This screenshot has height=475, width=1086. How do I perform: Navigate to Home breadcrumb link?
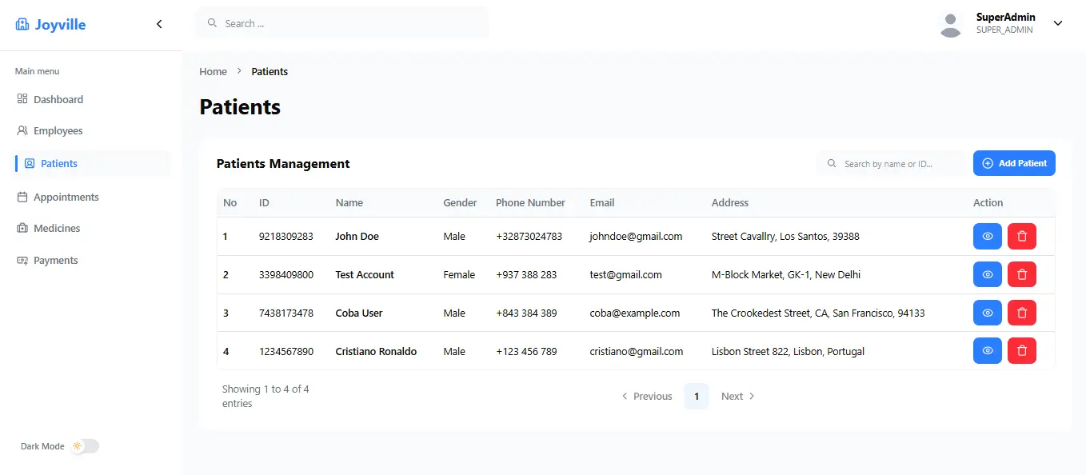213,71
